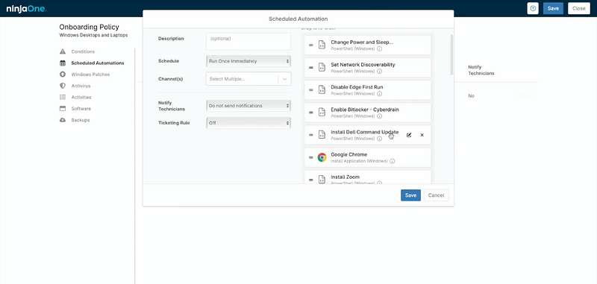Cancel the Scheduled Automation dialog
597x284 pixels.
pos(436,195)
